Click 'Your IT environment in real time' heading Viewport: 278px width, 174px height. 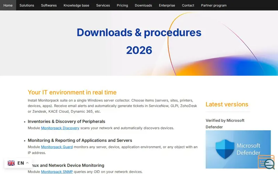[72, 92]
